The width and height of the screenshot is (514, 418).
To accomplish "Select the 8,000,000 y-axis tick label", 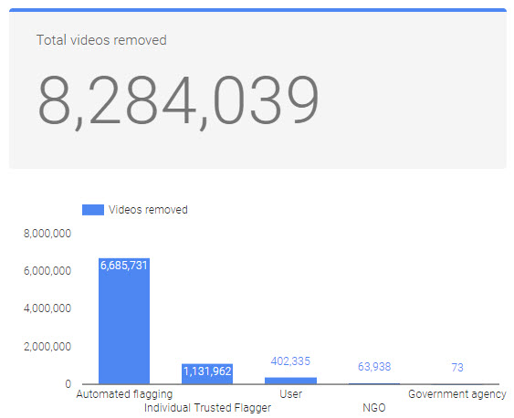I will coord(47,234).
